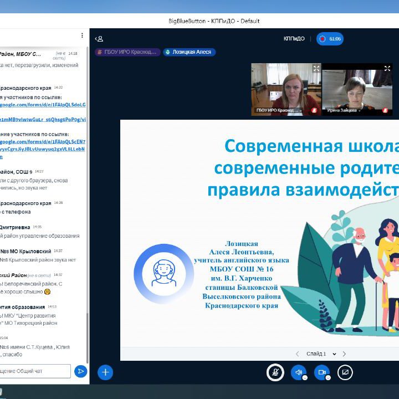Viewport: 399px width, 399px height.
Task: Toggle the users list panel icon
Action: coord(99,39)
